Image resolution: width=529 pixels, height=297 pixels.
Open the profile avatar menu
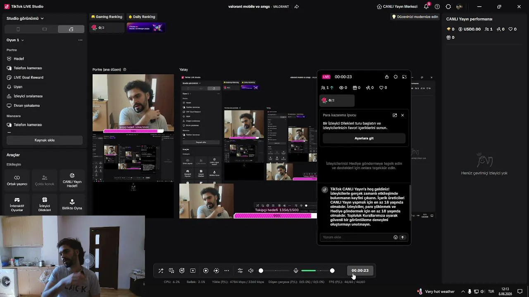pyautogui.click(x=459, y=7)
